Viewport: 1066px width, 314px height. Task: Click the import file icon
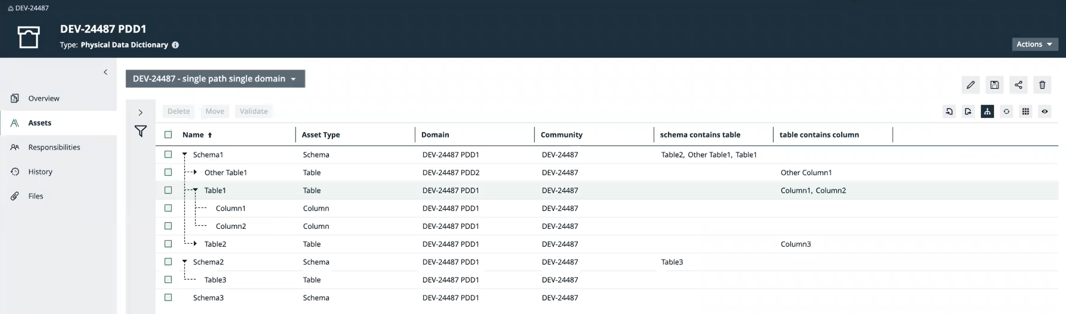coord(949,111)
